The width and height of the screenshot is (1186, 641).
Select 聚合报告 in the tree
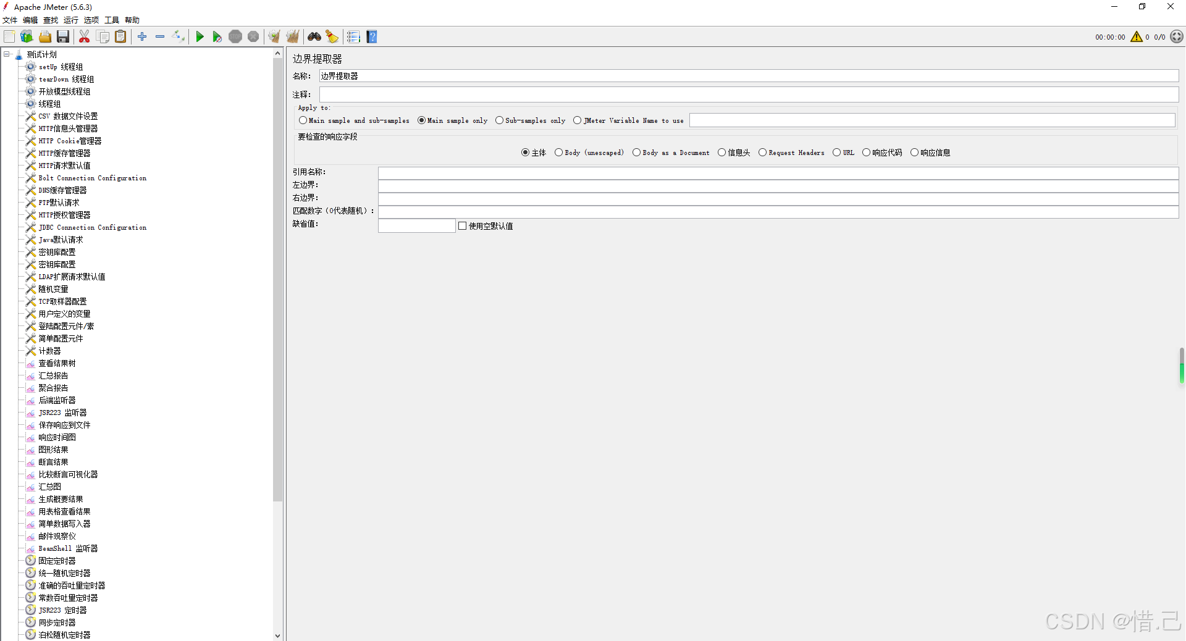point(53,388)
